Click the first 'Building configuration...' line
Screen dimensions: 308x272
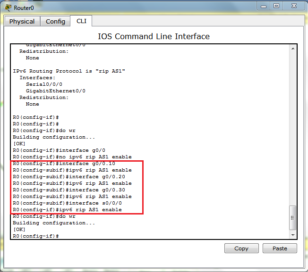54,137
